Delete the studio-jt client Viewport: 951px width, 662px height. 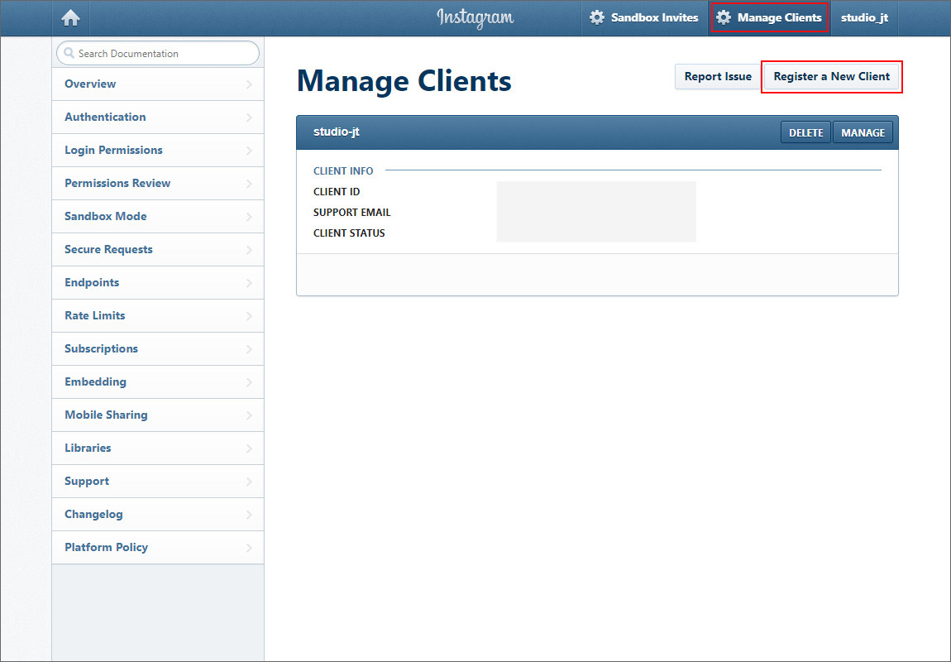tap(805, 132)
